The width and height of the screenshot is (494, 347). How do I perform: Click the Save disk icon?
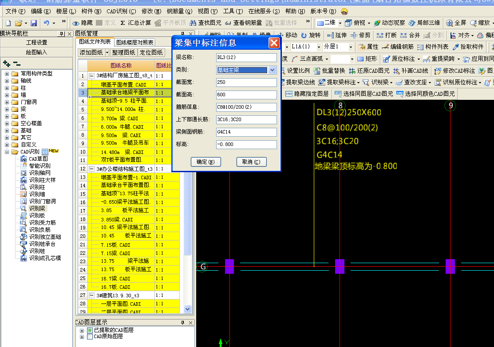(34, 23)
